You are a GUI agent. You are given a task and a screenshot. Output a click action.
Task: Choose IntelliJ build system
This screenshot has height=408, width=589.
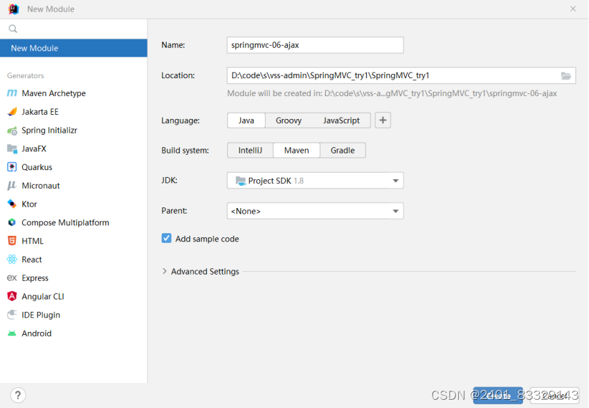point(250,150)
